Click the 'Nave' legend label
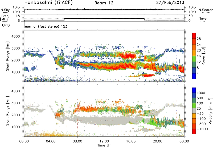This screenshot has width=213, height=147. [203, 18]
